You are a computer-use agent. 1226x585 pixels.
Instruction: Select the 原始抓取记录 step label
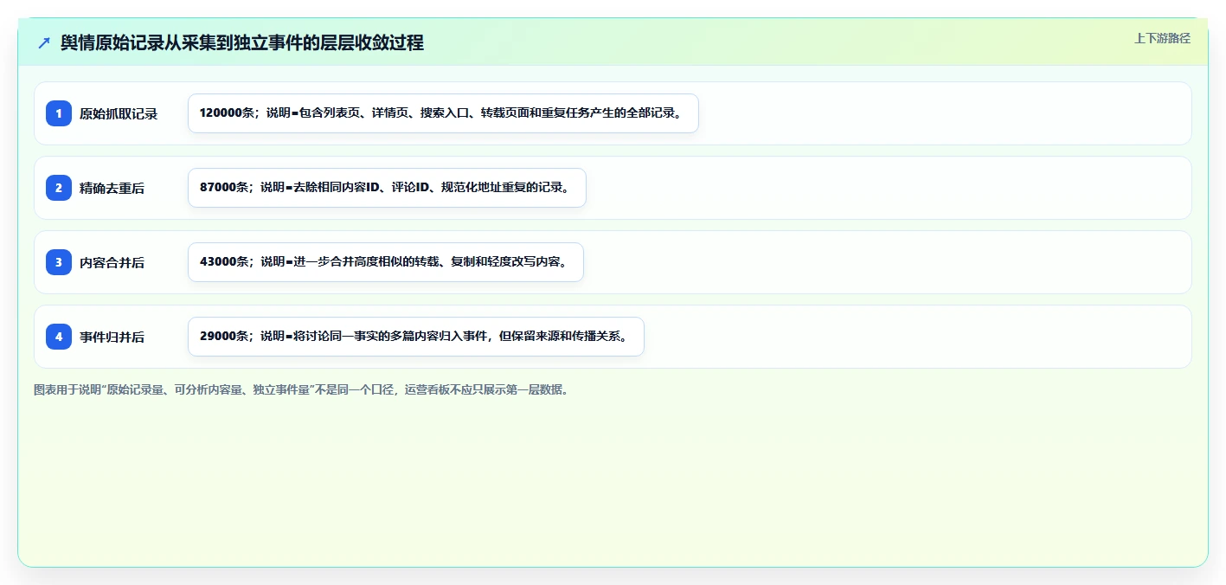[x=119, y=113]
